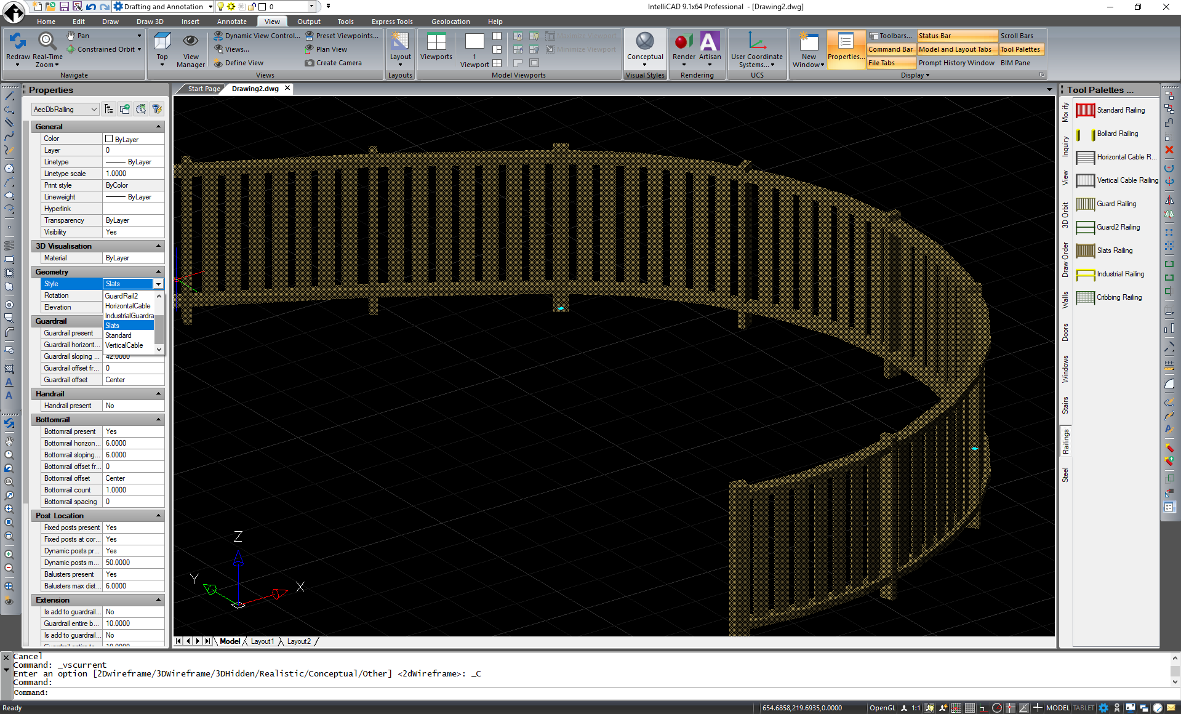
Task: Switch to the Annotate ribbon tab
Action: pos(231,21)
